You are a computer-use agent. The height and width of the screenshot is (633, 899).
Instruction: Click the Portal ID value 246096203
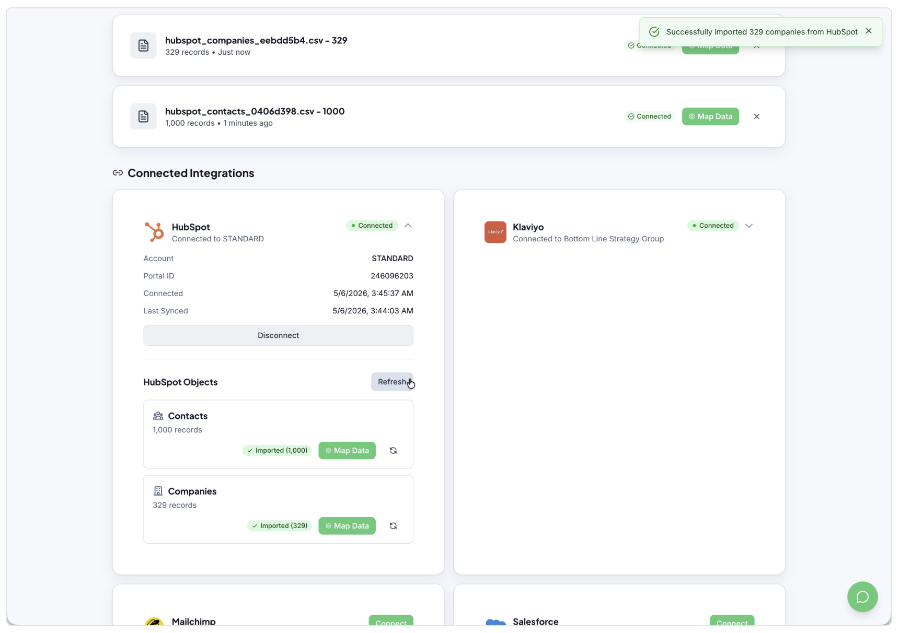tap(392, 276)
